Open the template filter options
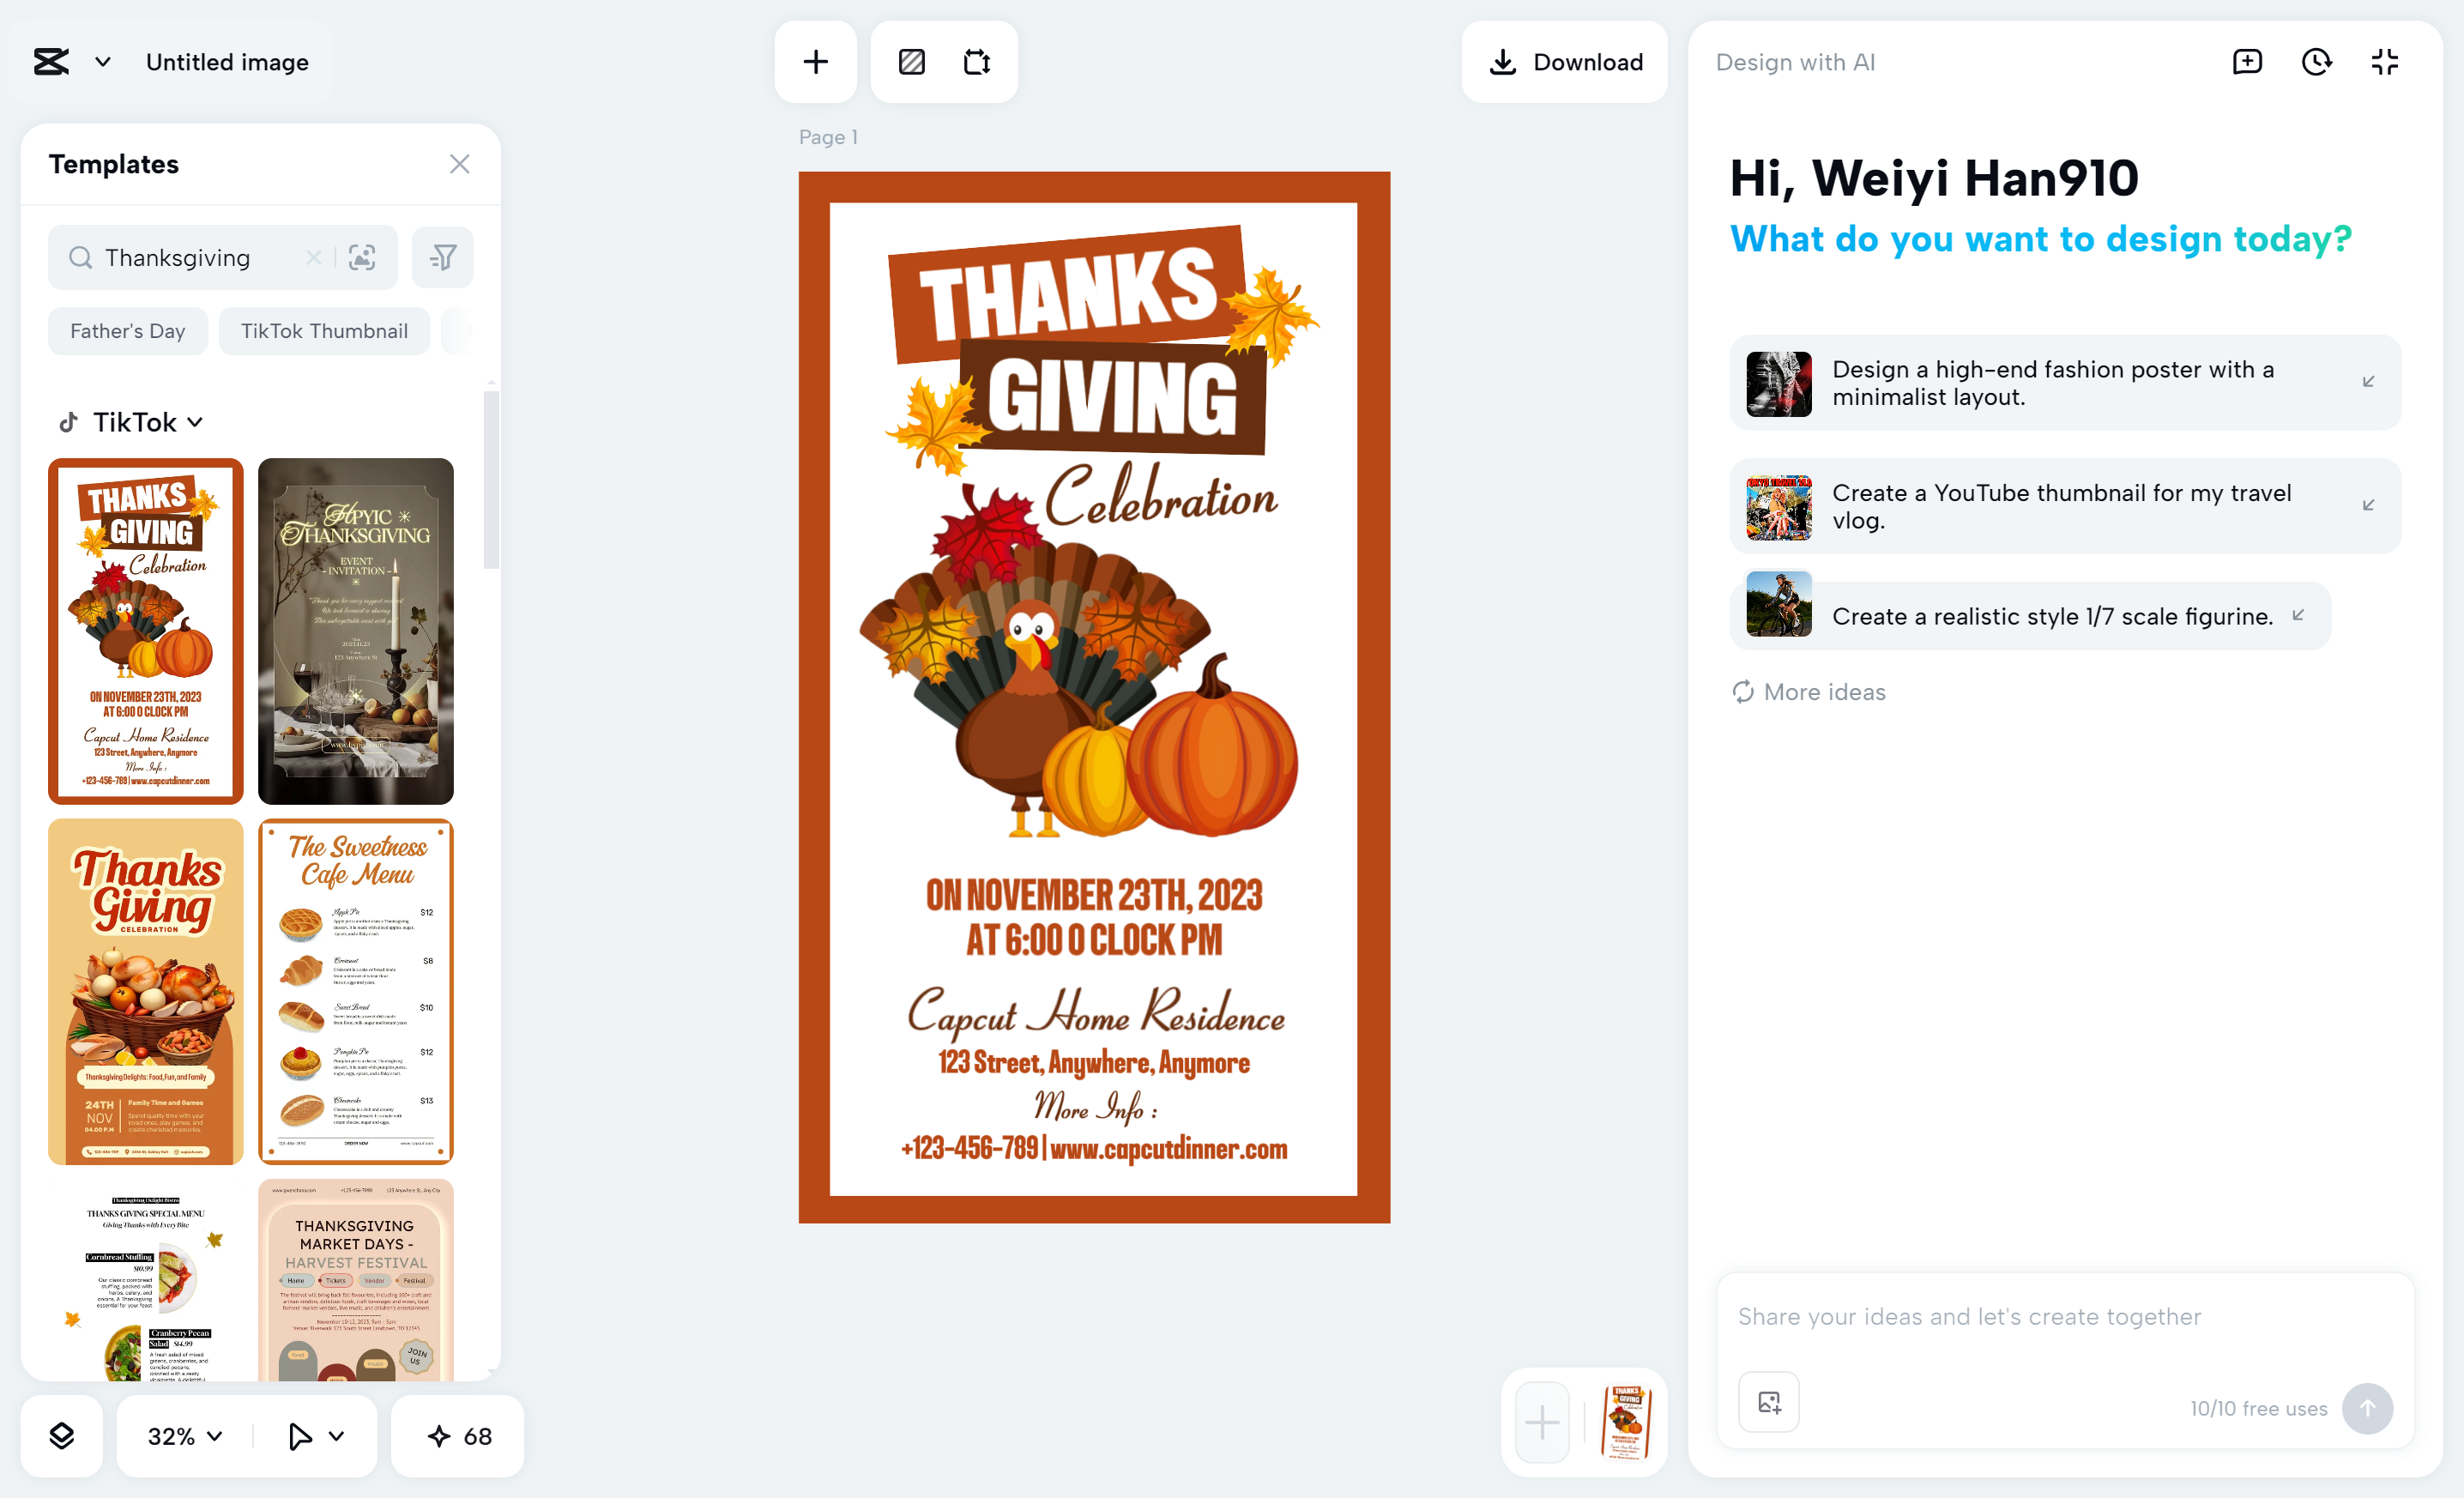Screen dimensions: 2464x1498 [x=442, y=257]
